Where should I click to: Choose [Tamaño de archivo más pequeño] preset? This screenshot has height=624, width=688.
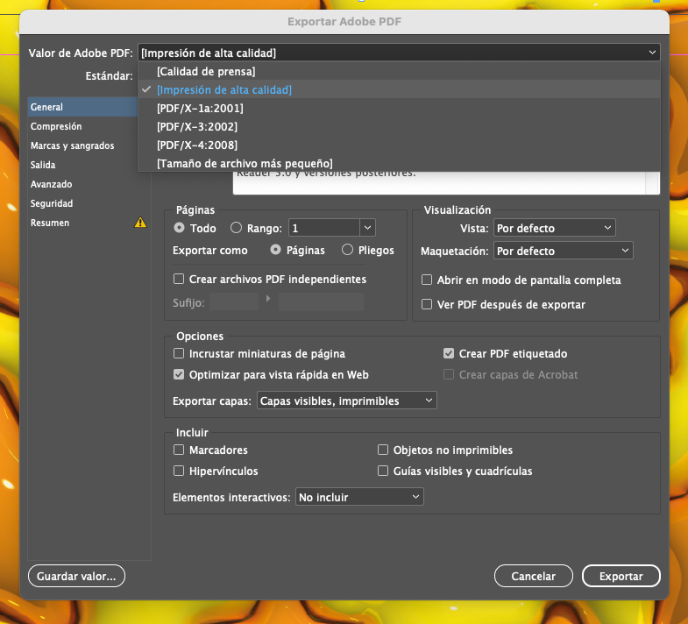[x=399, y=164]
